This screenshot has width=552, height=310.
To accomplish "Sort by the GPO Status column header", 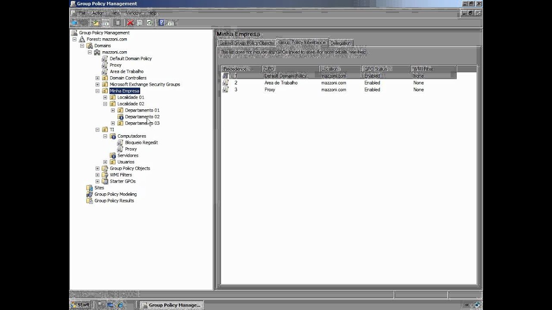I will pos(387,69).
